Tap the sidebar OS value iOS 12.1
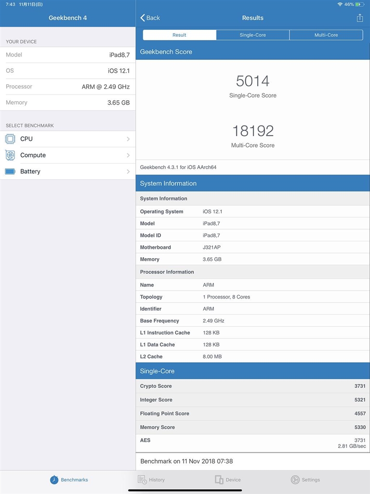The height and width of the screenshot is (494, 370). [119, 71]
